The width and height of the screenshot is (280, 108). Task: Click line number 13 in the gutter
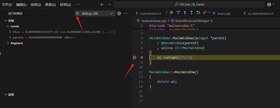click(x=141, y=82)
